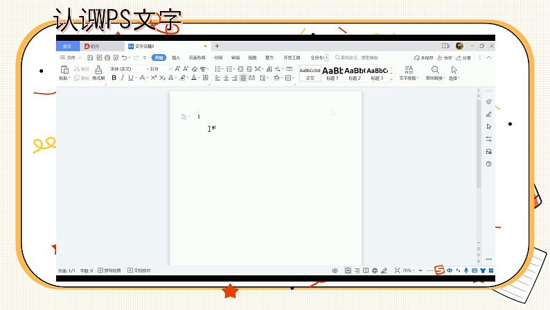Image resolution: width=550 pixels, height=310 pixels.
Task: Toggle the underline U icon
Action: pos(130,78)
